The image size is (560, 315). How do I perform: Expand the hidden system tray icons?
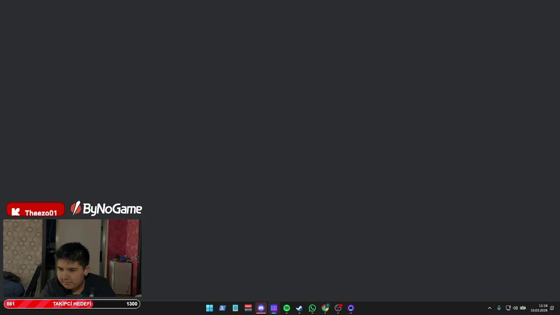[490, 308]
